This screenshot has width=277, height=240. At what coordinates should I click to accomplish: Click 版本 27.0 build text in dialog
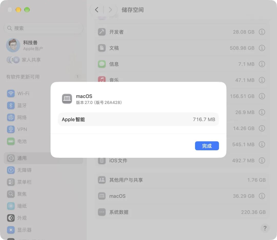99,102
